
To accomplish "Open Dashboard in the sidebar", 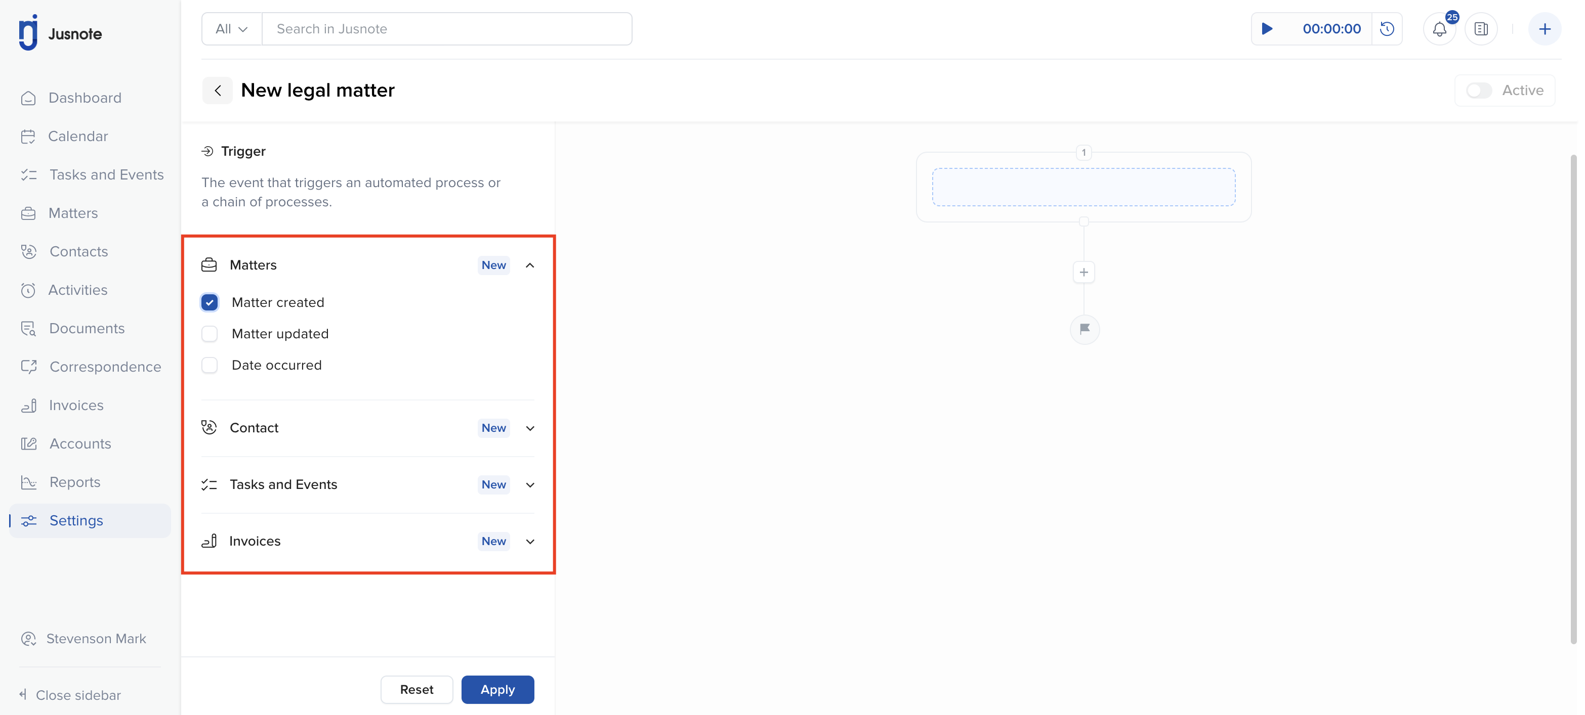I will [x=85, y=98].
